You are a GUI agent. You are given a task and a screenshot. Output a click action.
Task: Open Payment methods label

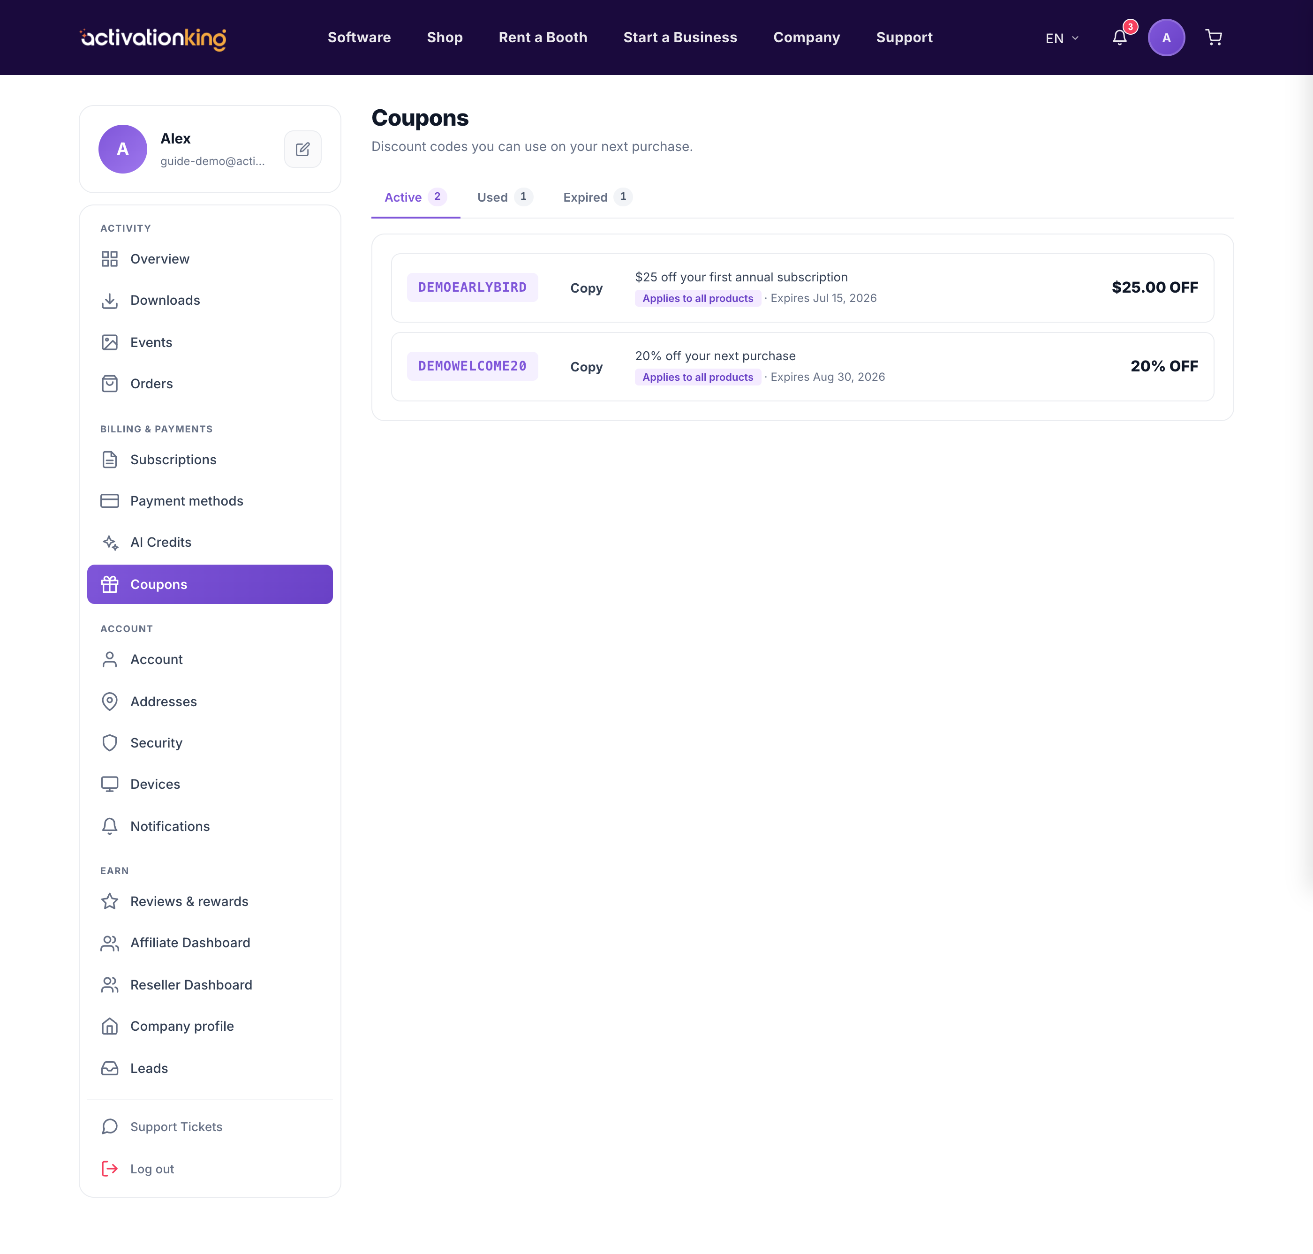pyautogui.click(x=187, y=501)
